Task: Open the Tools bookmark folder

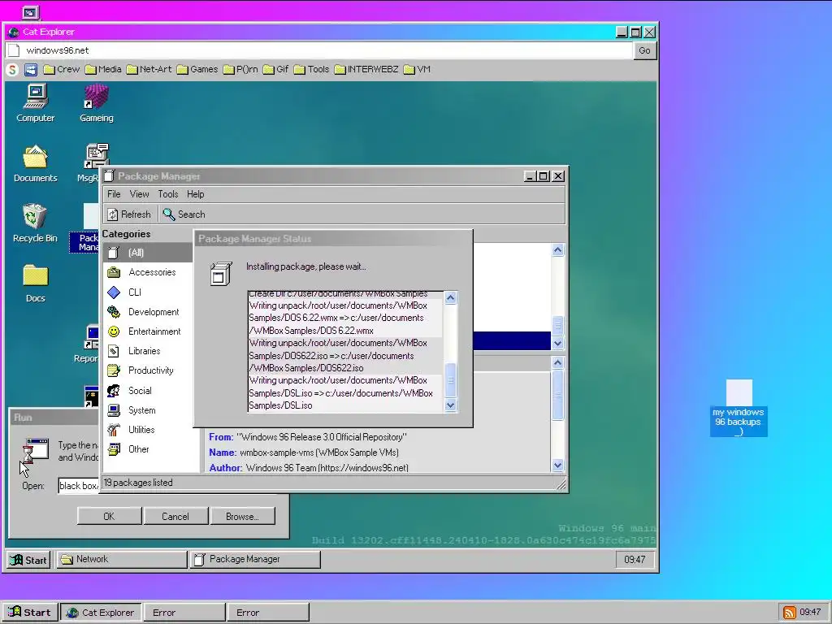Action: point(311,70)
